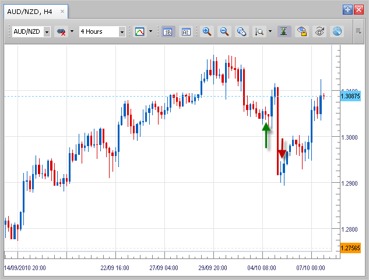Click the eye with arrow icon
The height and width of the screenshot is (280, 369).
click(x=319, y=31)
